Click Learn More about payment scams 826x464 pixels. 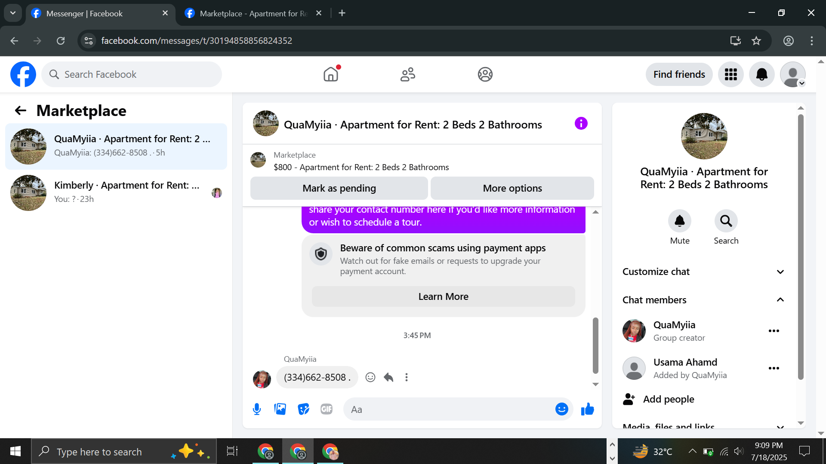coord(443,296)
